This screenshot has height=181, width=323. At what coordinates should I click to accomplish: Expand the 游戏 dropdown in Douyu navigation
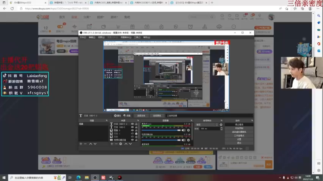click(x=114, y=17)
